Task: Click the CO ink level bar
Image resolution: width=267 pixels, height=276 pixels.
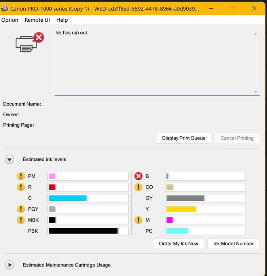Action: tap(205, 187)
